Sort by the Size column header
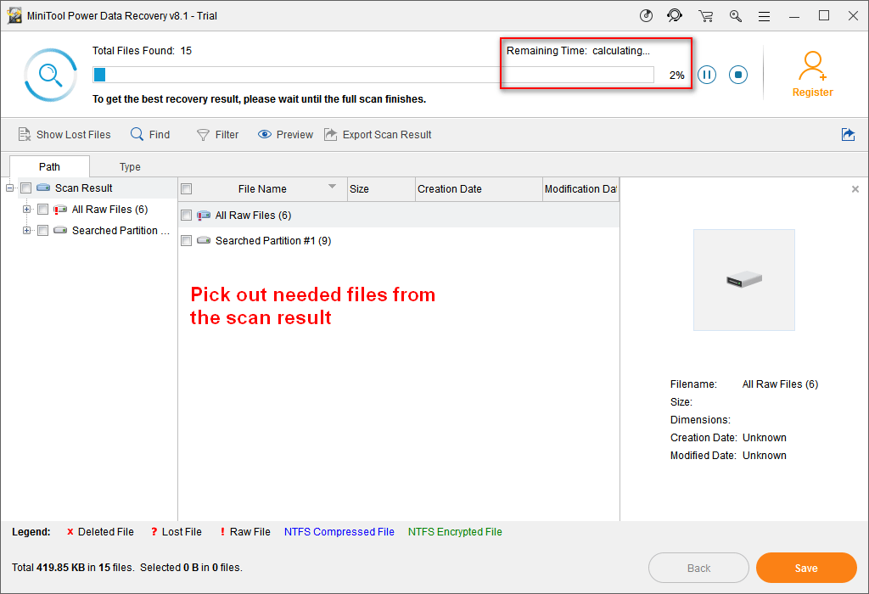 [381, 189]
